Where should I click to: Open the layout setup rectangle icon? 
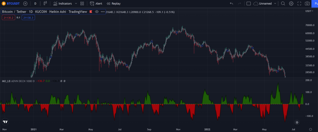[249, 3]
